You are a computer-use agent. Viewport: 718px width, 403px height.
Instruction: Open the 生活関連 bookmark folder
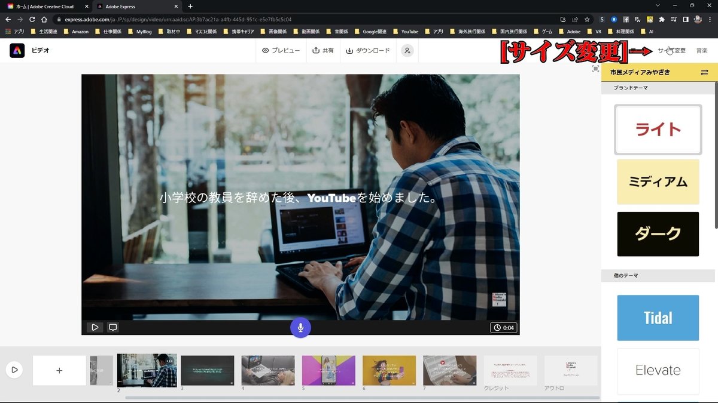pyautogui.click(x=44, y=32)
